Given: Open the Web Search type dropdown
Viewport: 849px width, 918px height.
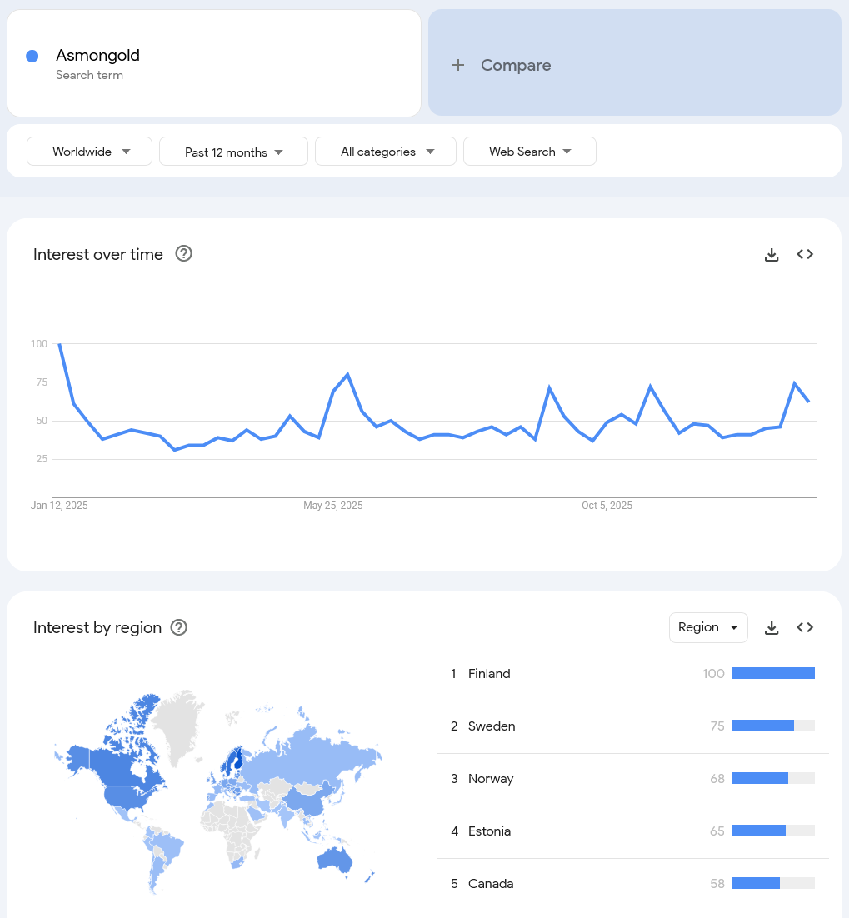Looking at the screenshot, I should (x=529, y=152).
